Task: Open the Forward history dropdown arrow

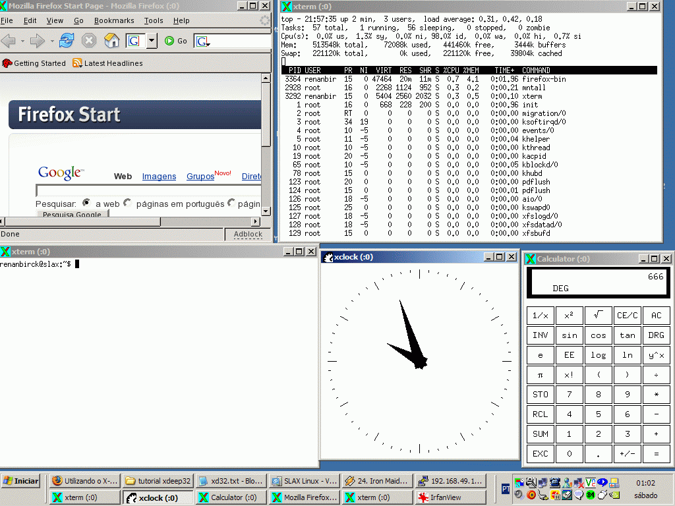Action: click(x=51, y=41)
